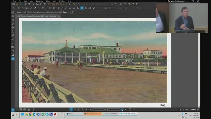
Task: Select the Arc markup tool
Action: tap(39, 8)
